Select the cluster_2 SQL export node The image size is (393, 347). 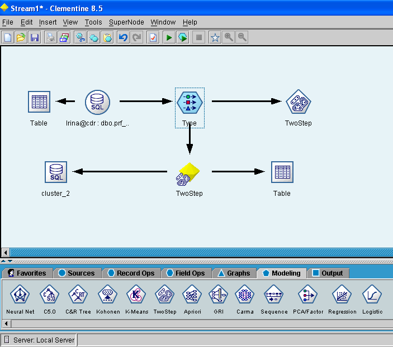(56, 172)
